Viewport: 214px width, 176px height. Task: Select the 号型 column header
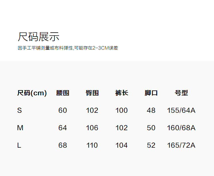[181, 93]
